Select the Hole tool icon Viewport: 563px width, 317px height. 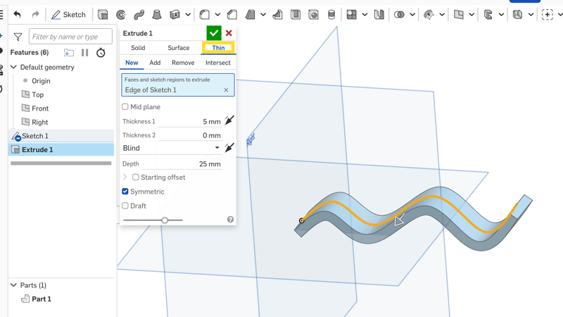(x=313, y=15)
